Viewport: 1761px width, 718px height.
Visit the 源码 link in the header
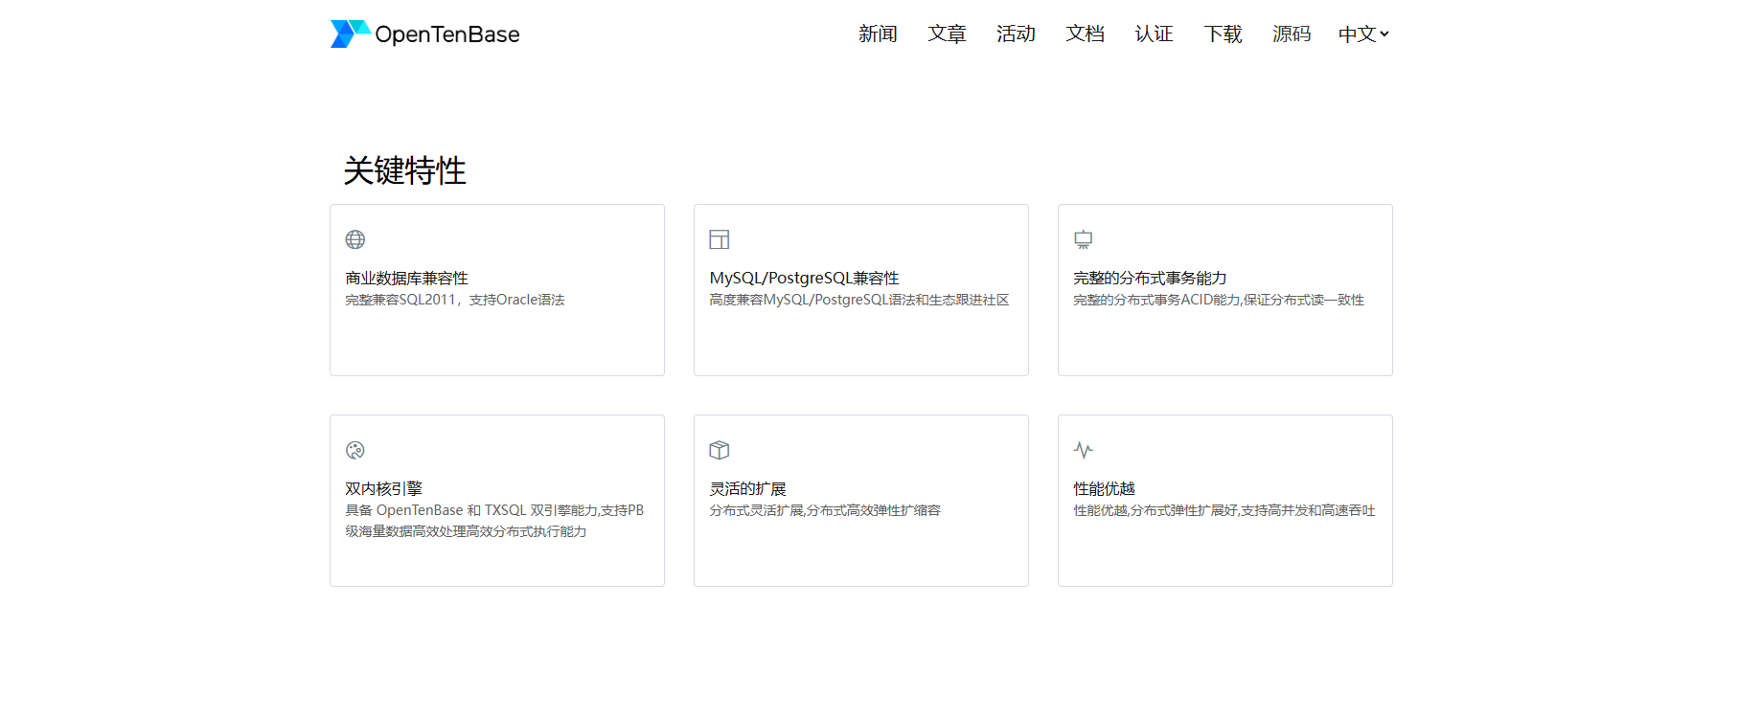(x=1292, y=34)
